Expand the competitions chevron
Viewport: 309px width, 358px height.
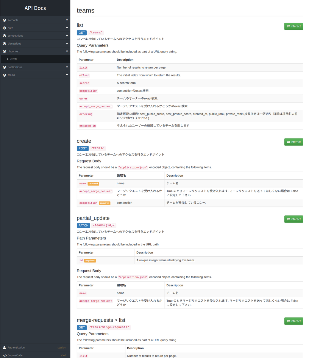[x=67, y=36]
